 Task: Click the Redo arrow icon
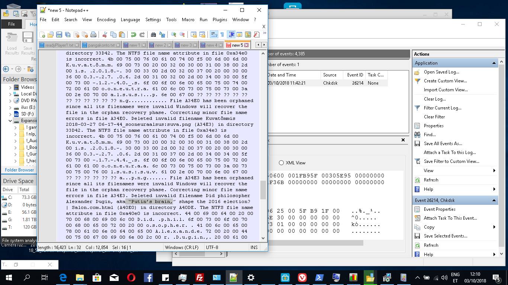[x=142, y=35]
